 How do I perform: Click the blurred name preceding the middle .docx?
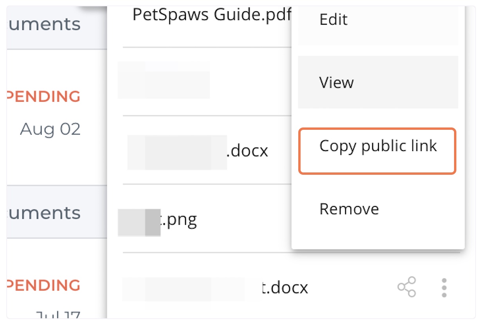177,152
